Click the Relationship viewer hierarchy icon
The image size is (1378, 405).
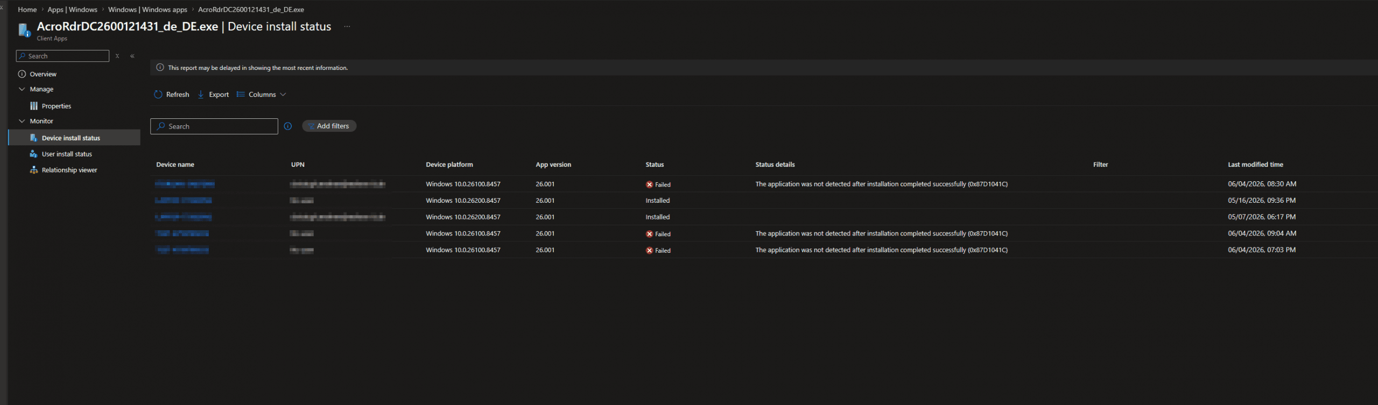coord(33,170)
